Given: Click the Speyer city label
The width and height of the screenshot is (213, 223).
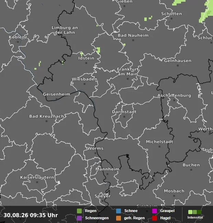Looking at the screenshot, I should click(x=102, y=196).
